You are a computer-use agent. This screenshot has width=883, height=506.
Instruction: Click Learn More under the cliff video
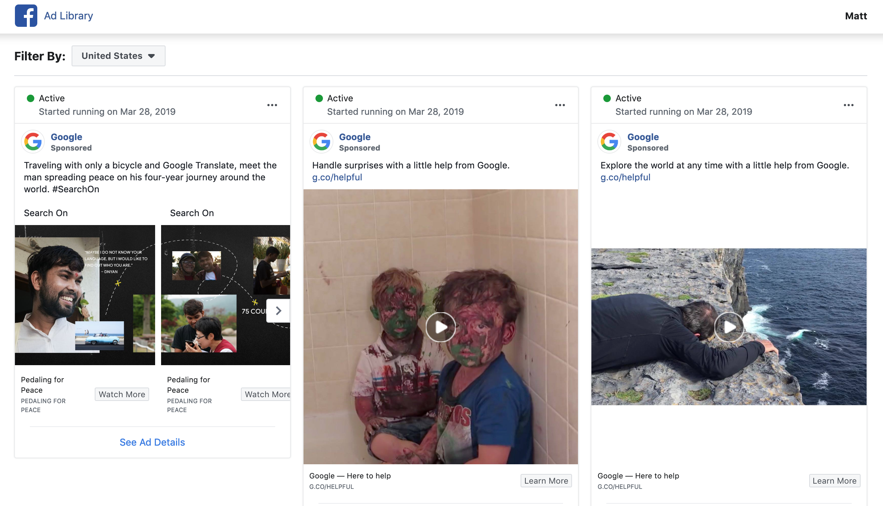tap(834, 481)
